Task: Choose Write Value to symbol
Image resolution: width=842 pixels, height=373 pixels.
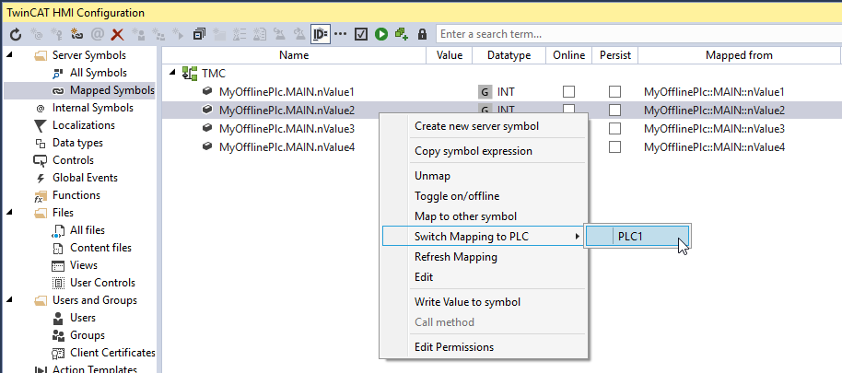Action: pyautogui.click(x=467, y=301)
